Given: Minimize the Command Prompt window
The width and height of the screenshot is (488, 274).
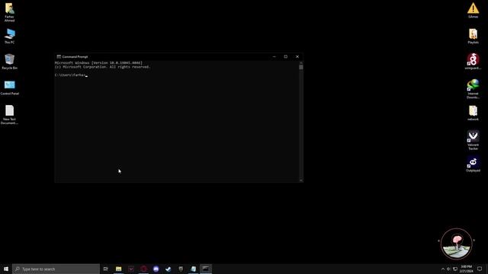Looking at the screenshot, I should pyautogui.click(x=274, y=56).
